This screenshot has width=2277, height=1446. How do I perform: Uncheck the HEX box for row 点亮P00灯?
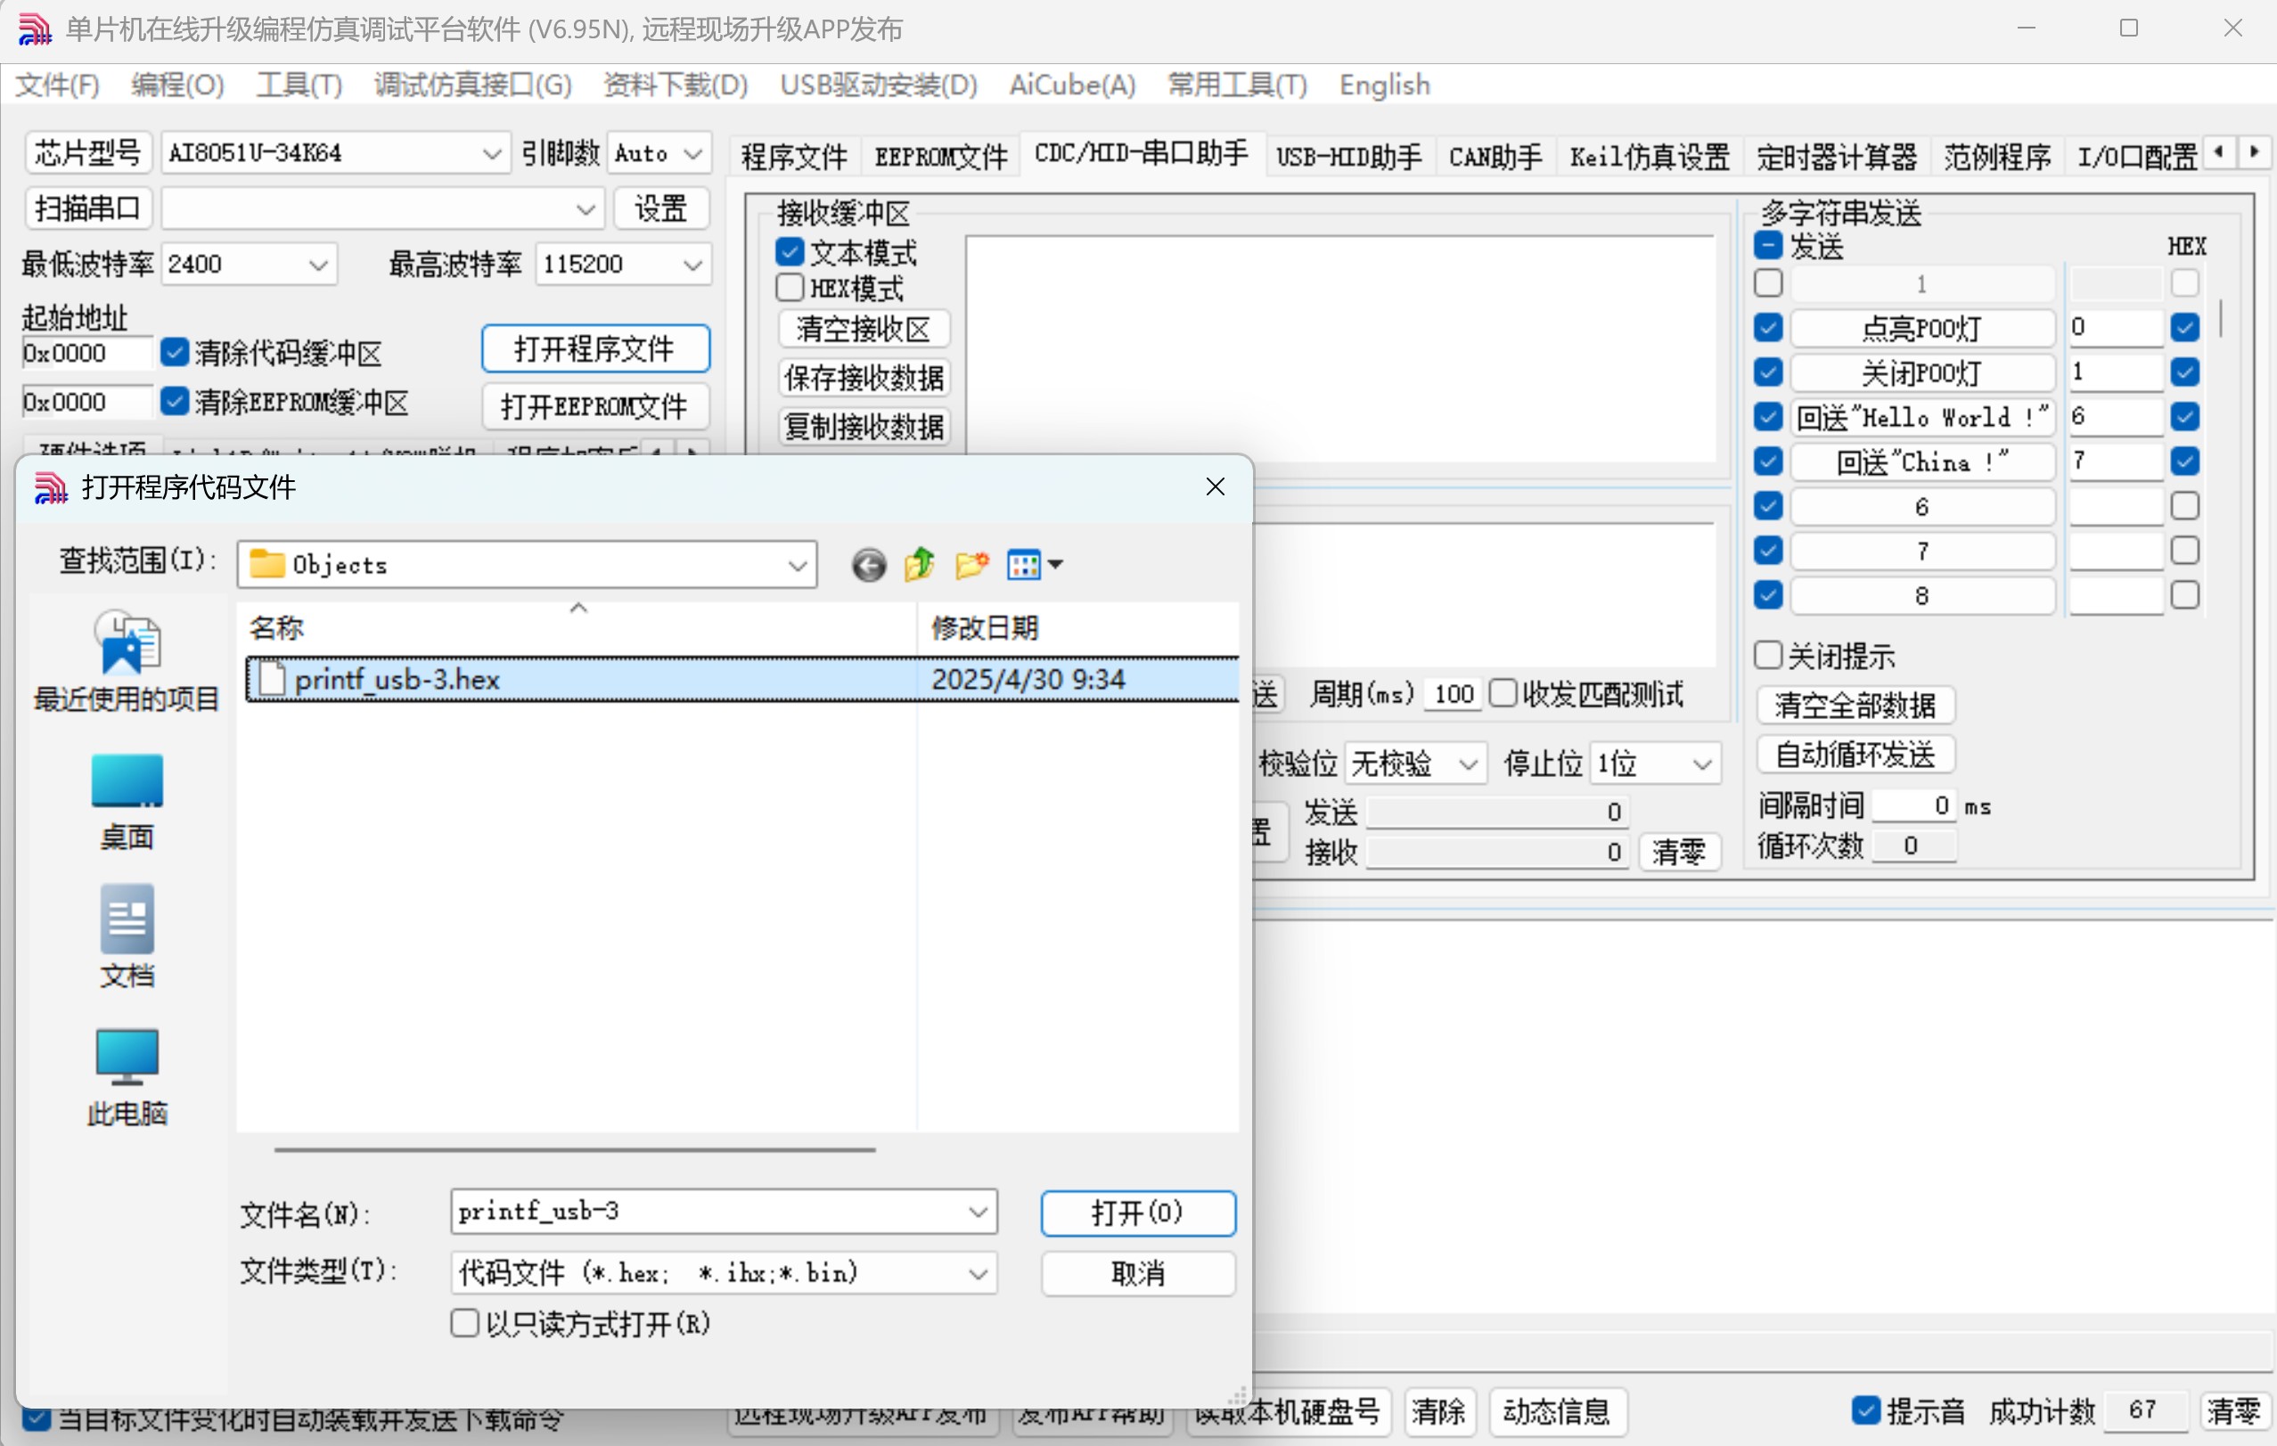pos(2184,327)
